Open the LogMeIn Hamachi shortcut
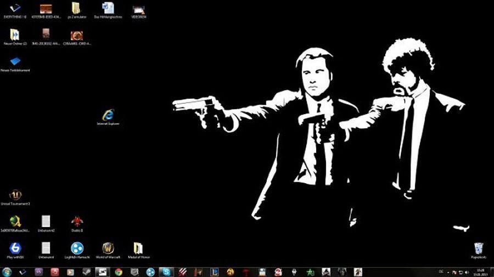 pos(77,248)
